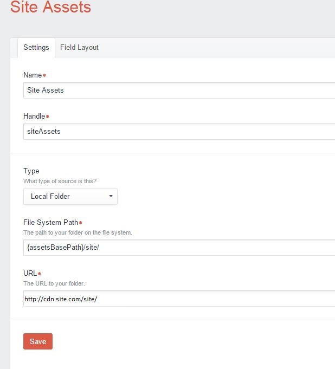Click the arrow on the Type select
Image resolution: width=335 pixels, height=369 pixels.
(111, 196)
